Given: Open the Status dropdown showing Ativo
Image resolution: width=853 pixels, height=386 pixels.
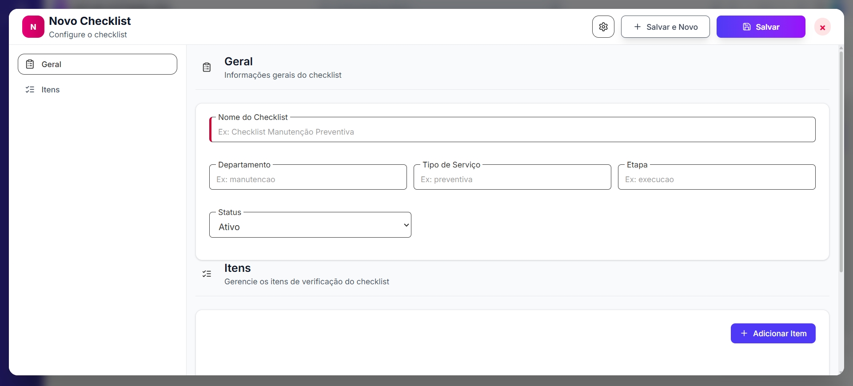Looking at the screenshot, I should click(310, 227).
